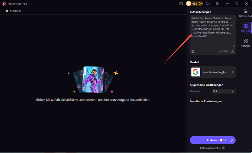Open the user account profile icon
This screenshot has width=252, height=153.
(208, 4)
